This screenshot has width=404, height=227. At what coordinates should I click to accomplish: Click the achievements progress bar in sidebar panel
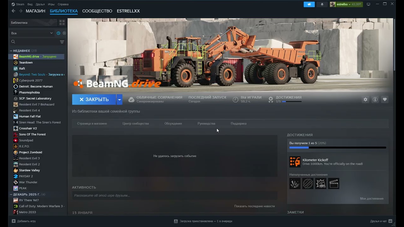[x=338, y=148]
